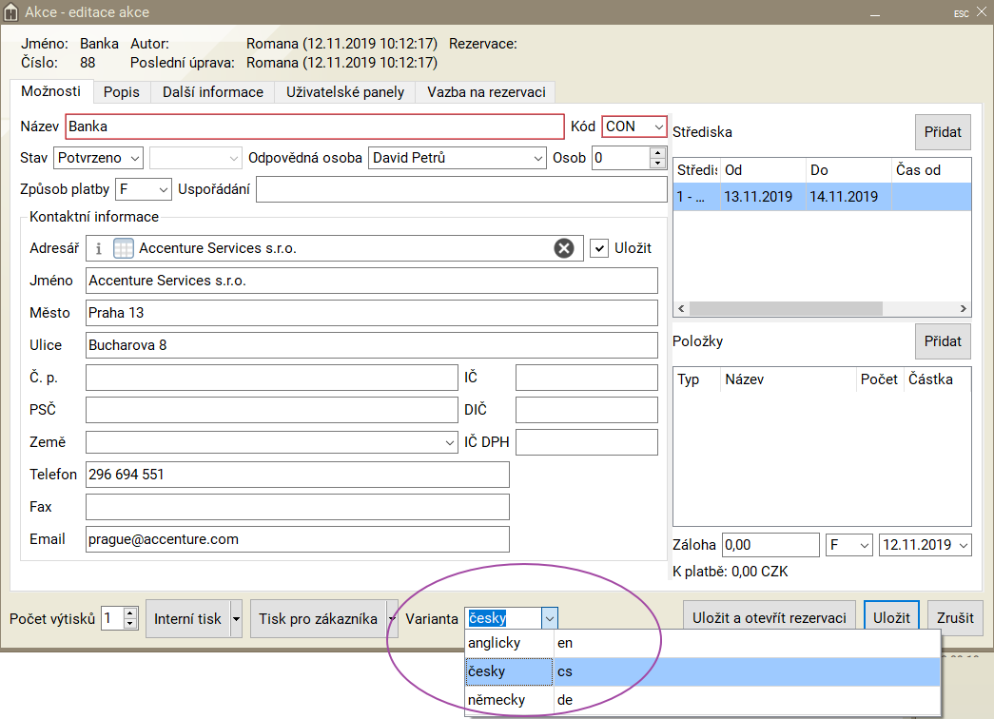Open the address book grid icon

[124, 249]
